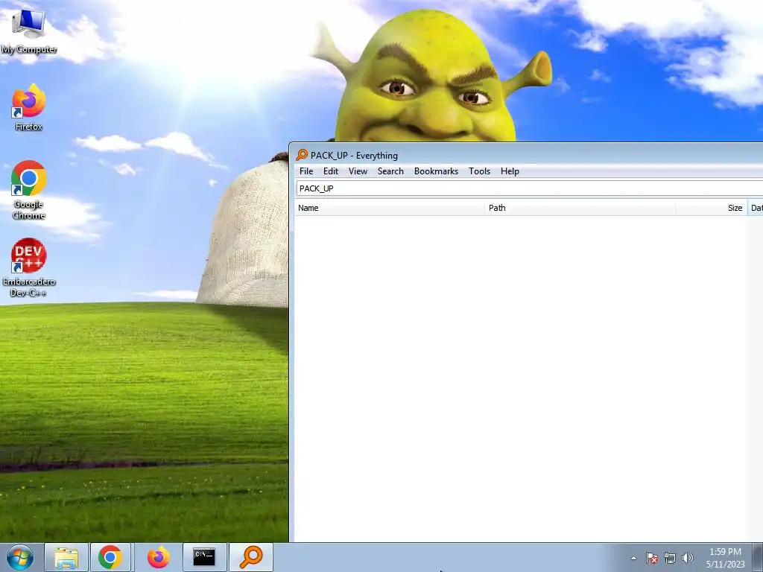
Task: Sort results by Size column header
Action: point(711,208)
